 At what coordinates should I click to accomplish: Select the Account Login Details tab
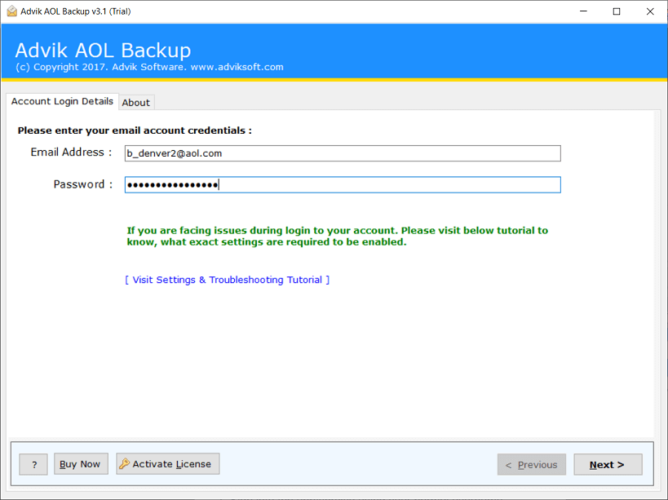pyautogui.click(x=60, y=101)
